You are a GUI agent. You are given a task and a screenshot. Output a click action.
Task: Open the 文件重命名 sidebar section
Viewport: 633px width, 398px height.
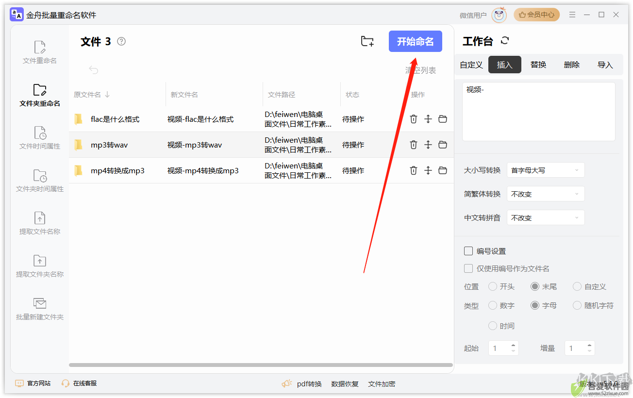[x=40, y=52]
